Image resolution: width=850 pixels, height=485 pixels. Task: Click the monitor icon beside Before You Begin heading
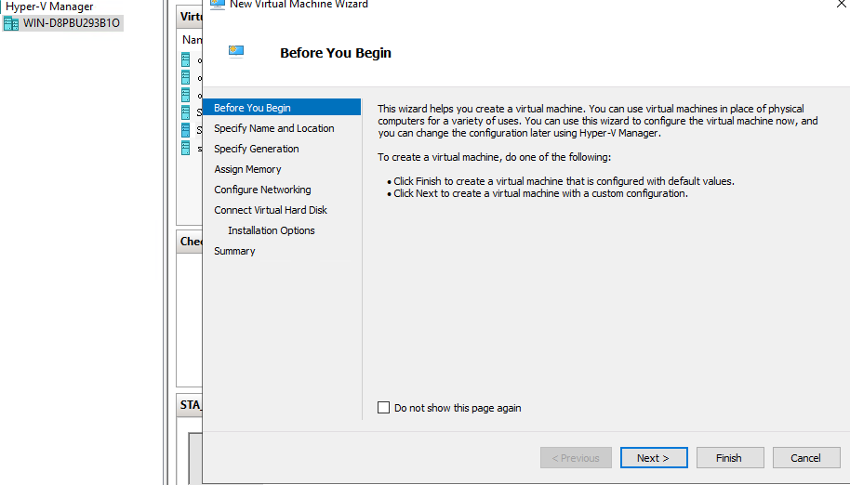[236, 52]
